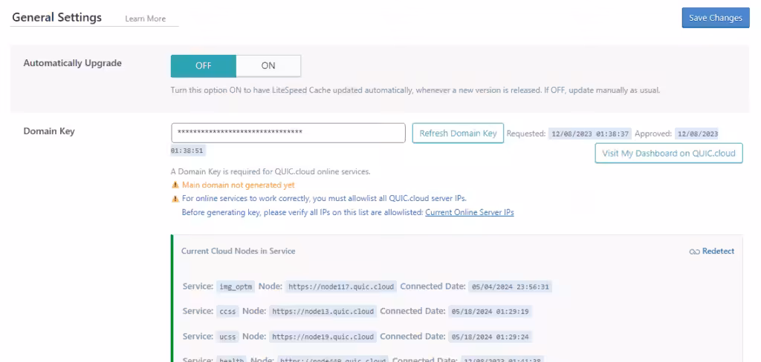Visit My Dashboard on QUIC.cloud

point(668,154)
